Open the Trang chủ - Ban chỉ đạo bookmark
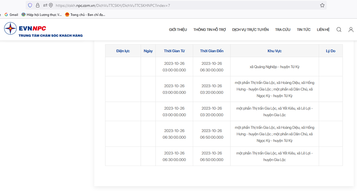 click(x=85, y=15)
